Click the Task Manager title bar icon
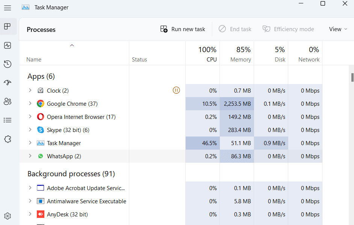 click(x=26, y=7)
